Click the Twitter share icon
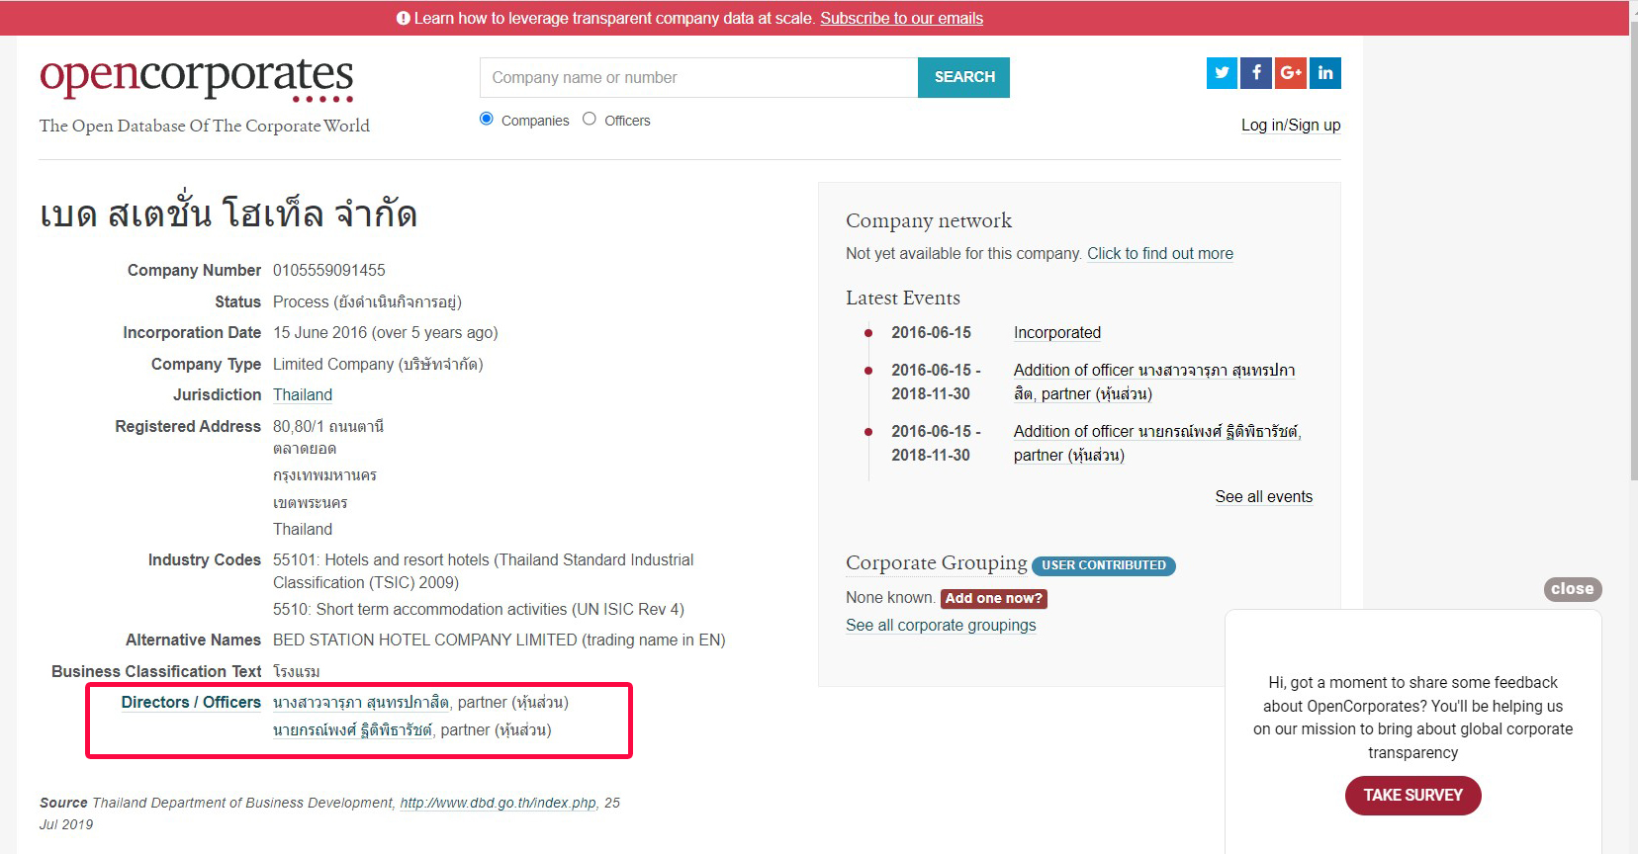 [1222, 73]
